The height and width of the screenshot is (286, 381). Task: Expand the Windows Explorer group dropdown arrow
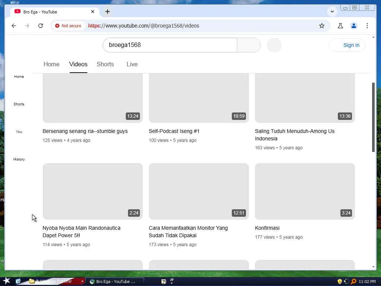click(x=82, y=282)
